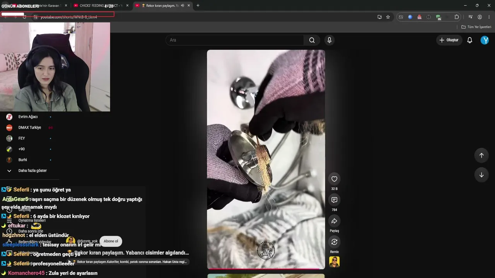
Task: Reload the page with the refresh icon
Action: [x=24, y=17]
